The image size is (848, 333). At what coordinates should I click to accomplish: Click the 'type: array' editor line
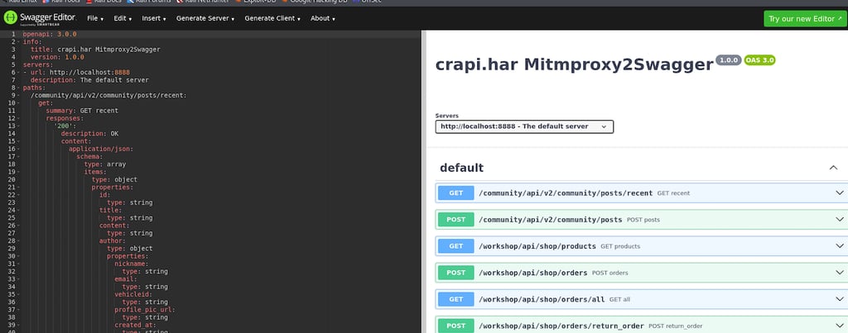(x=105, y=164)
